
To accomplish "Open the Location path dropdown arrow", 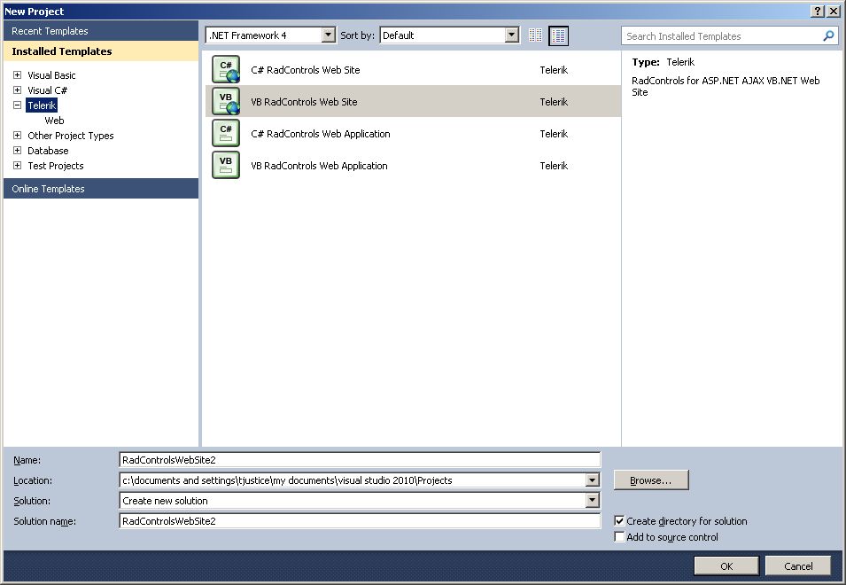I will [x=592, y=480].
